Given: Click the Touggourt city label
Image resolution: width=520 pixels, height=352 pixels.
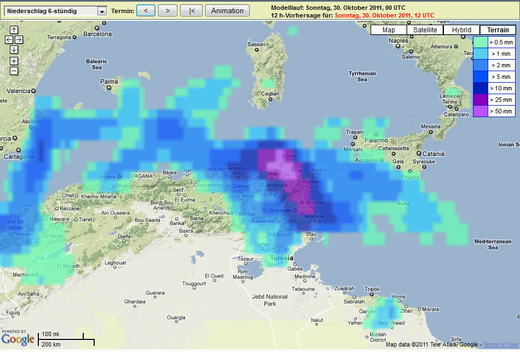Looking at the screenshot, I should (194, 284).
